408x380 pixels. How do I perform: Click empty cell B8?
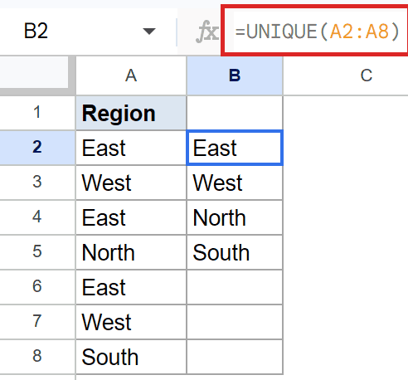click(235, 357)
